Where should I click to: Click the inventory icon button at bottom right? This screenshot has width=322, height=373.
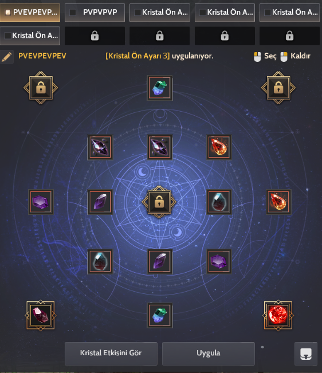306,354
